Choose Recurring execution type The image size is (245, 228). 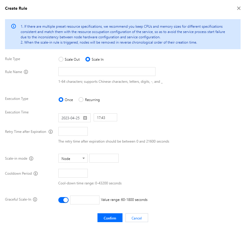[81, 100]
